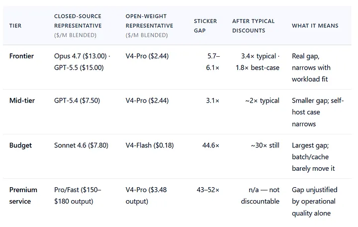
Task: Select the Premium service row label
Action: (x=23, y=196)
